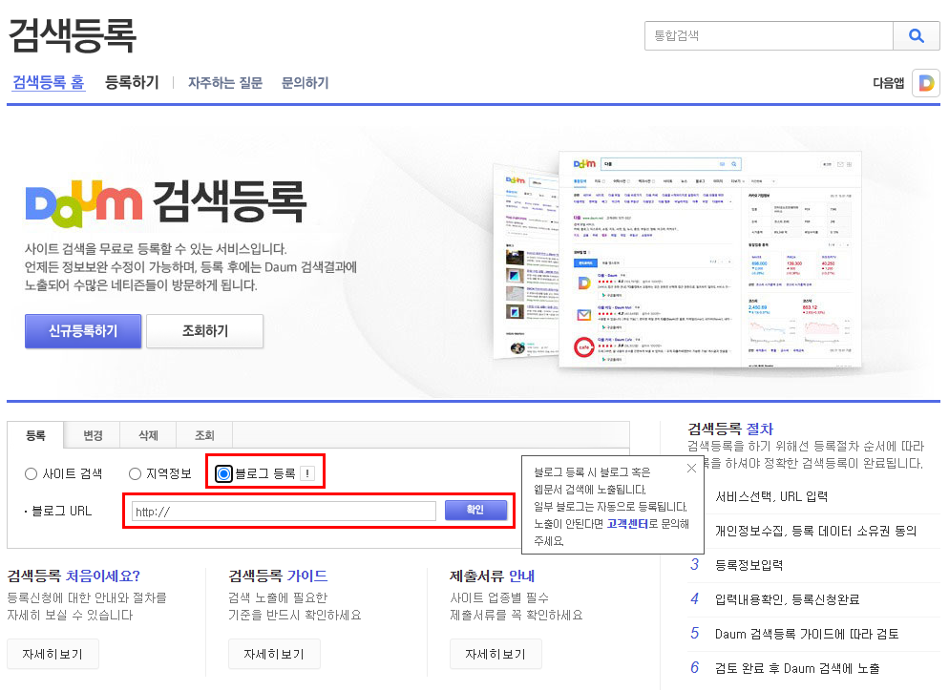The height and width of the screenshot is (691, 949).
Task: Focus the 통합검색 search field
Action: pyautogui.click(x=769, y=35)
